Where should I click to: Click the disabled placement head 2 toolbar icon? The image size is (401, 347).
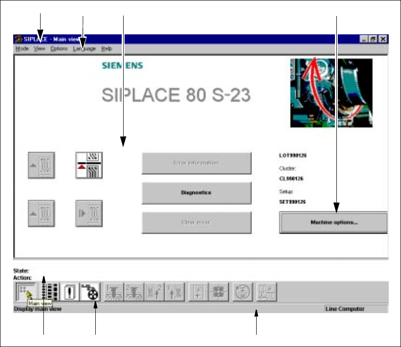coord(134,292)
